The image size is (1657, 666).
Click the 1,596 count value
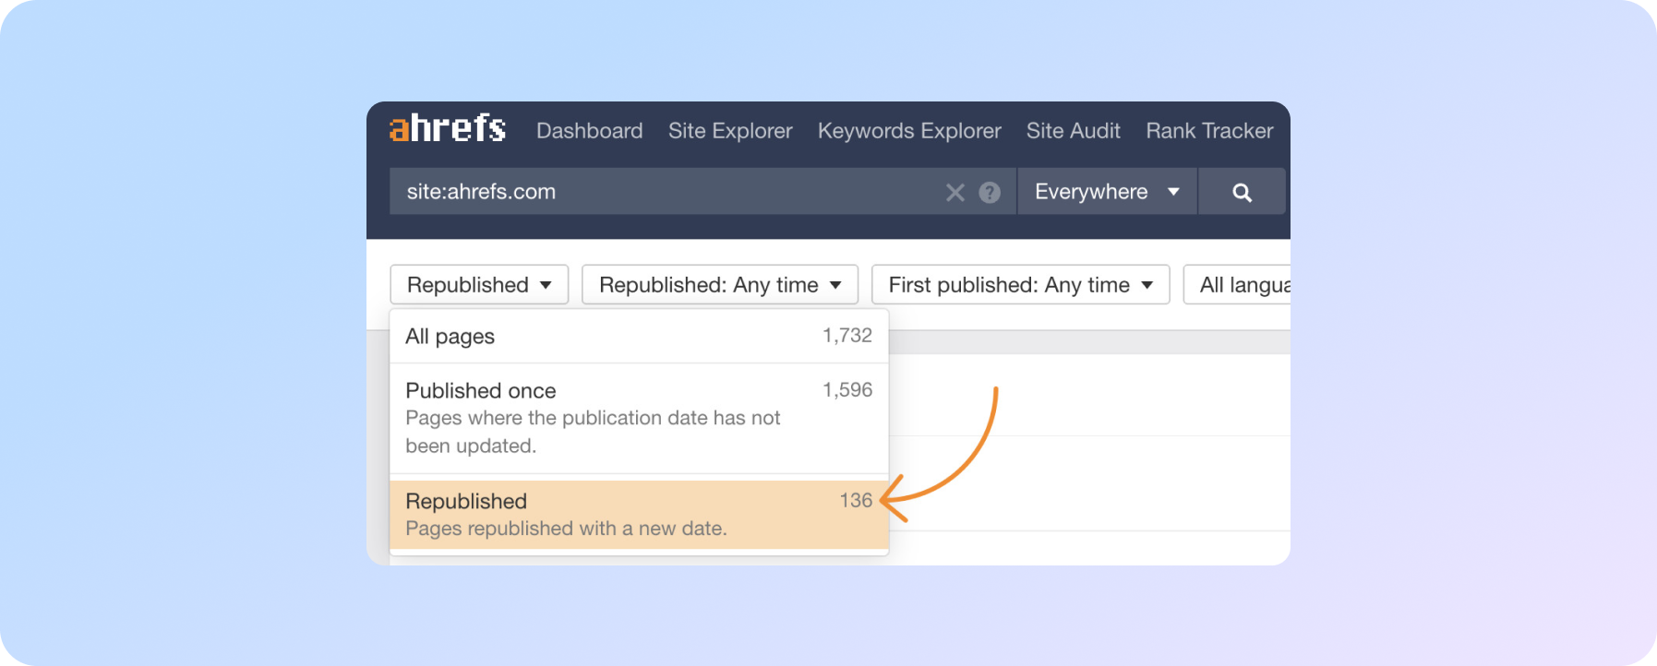tap(847, 389)
